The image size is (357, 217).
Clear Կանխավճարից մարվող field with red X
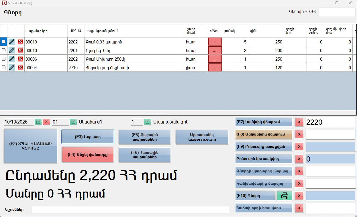(299, 184)
